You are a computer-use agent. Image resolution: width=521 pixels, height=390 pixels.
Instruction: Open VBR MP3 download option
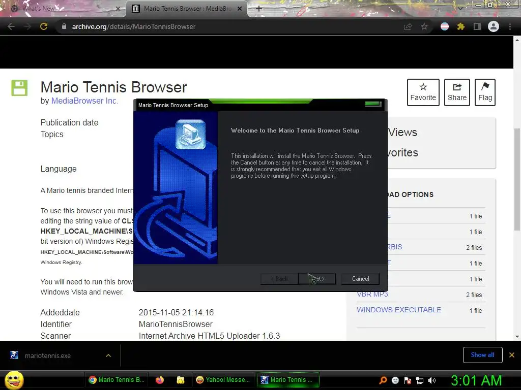pos(372,294)
